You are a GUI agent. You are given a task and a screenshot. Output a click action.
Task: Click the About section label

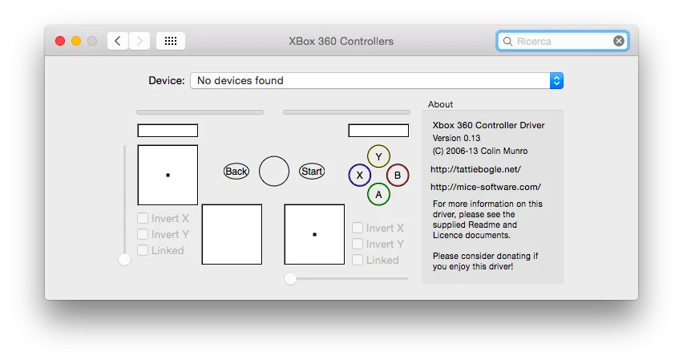[440, 104]
